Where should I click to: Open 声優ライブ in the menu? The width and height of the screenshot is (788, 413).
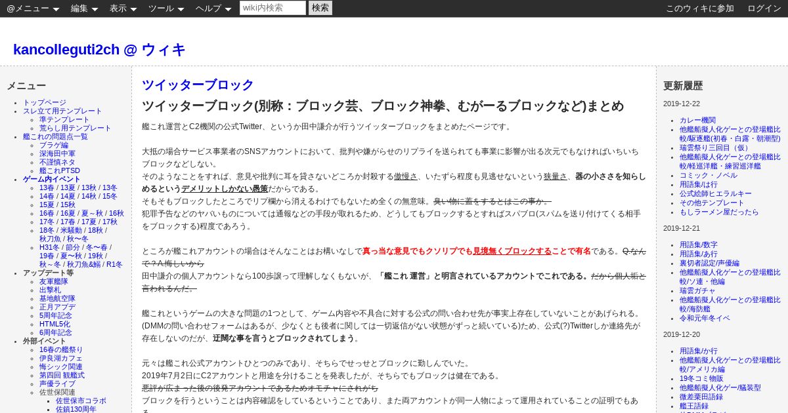(x=57, y=384)
